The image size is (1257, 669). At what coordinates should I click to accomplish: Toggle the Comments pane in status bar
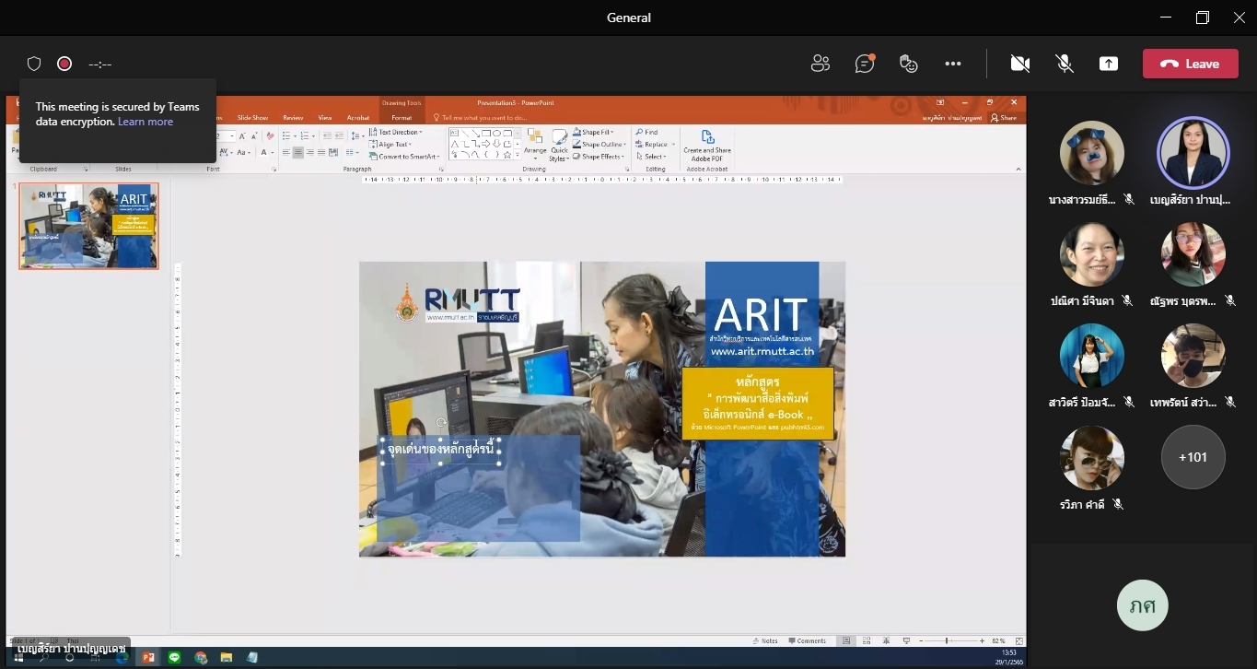click(807, 641)
